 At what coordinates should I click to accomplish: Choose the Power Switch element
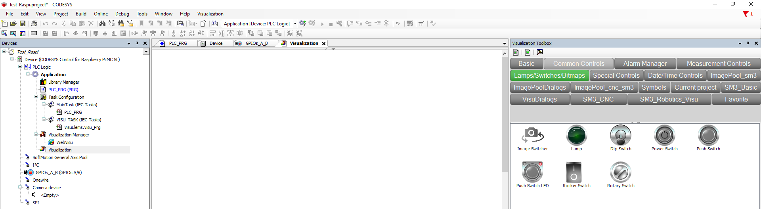pos(664,136)
